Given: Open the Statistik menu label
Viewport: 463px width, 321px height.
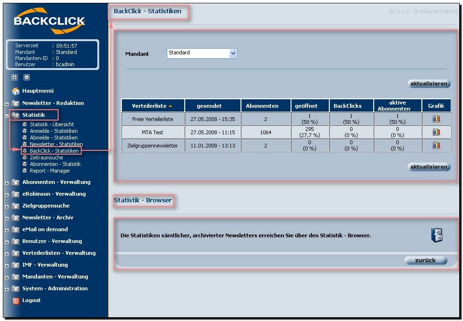Looking at the screenshot, I should point(34,115).
